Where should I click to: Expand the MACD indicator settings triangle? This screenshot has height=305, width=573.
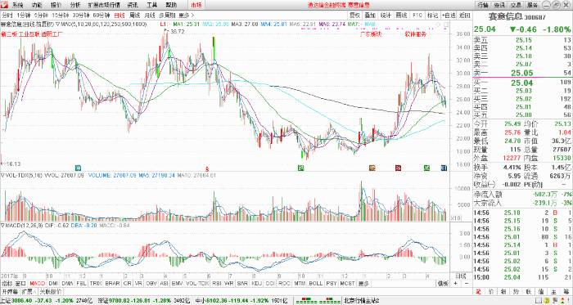2,226
